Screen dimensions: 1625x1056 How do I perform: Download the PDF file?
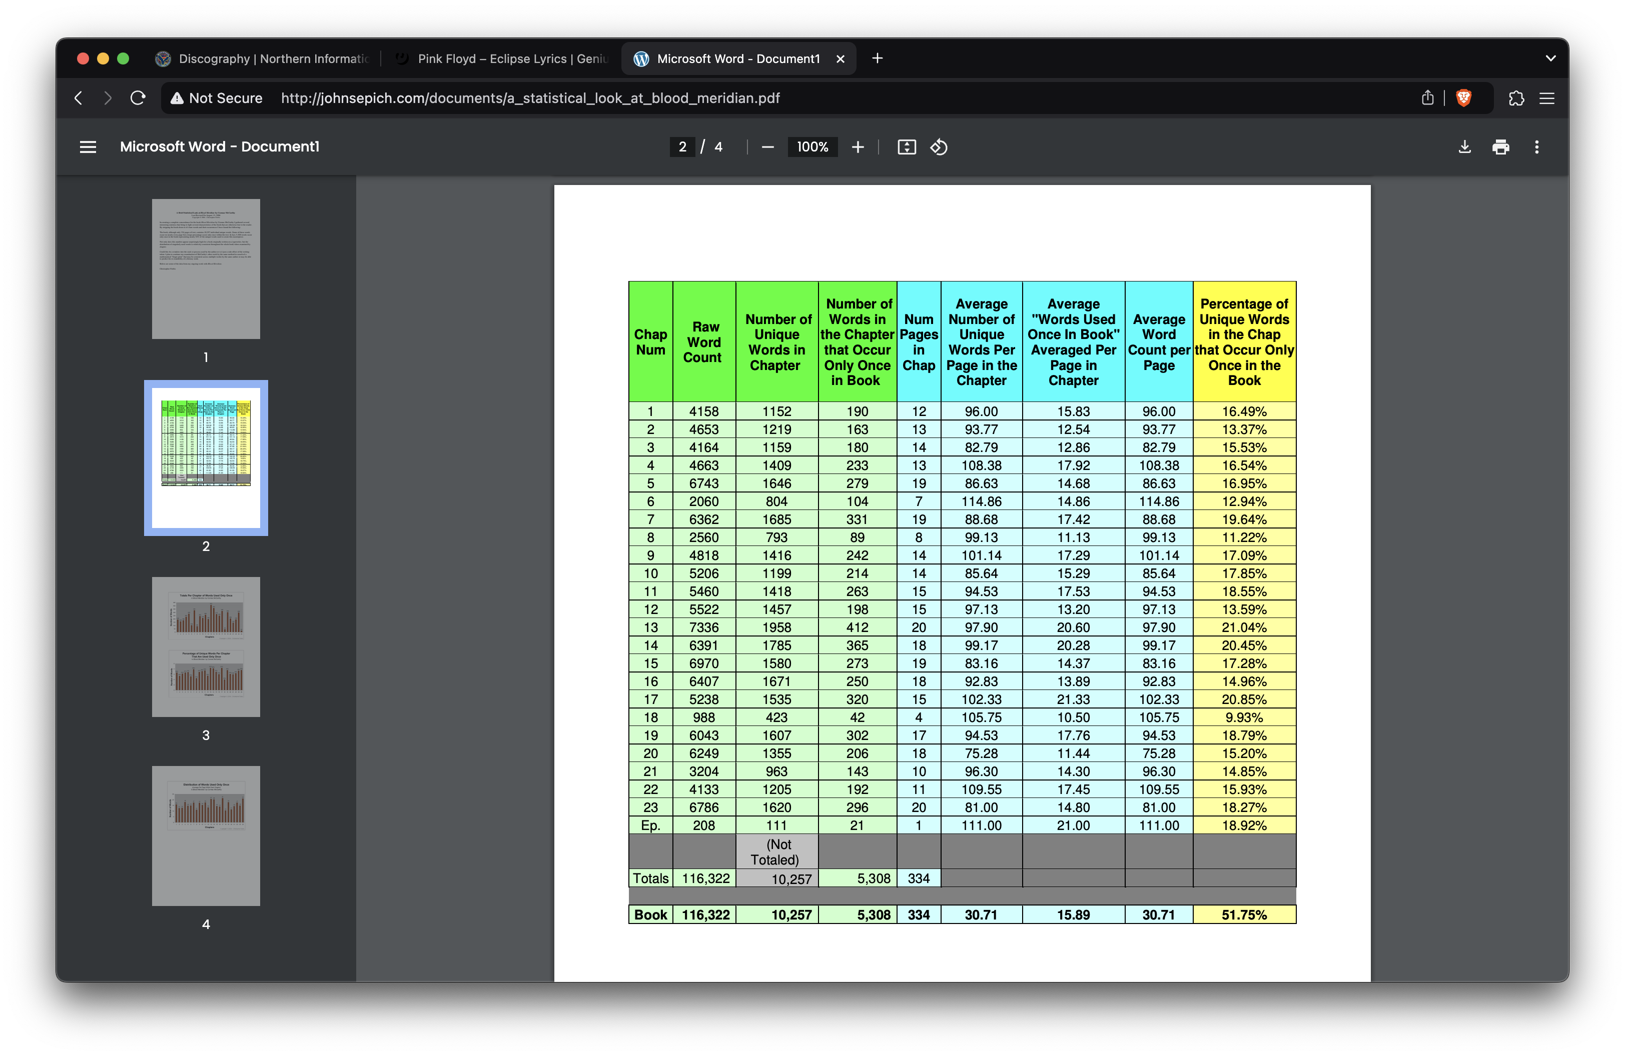click(x=1464, y=146)
